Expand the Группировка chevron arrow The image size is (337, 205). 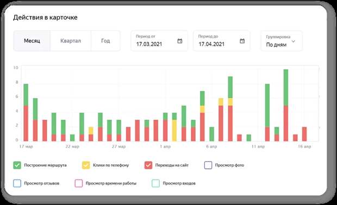coord(294,41)
